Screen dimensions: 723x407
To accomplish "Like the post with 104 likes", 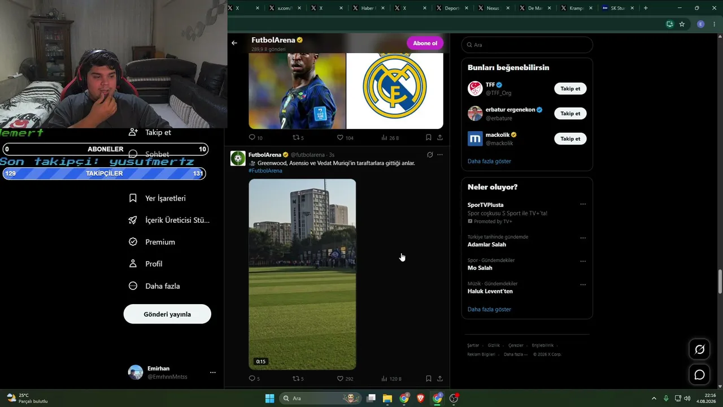I will (340, 137).
